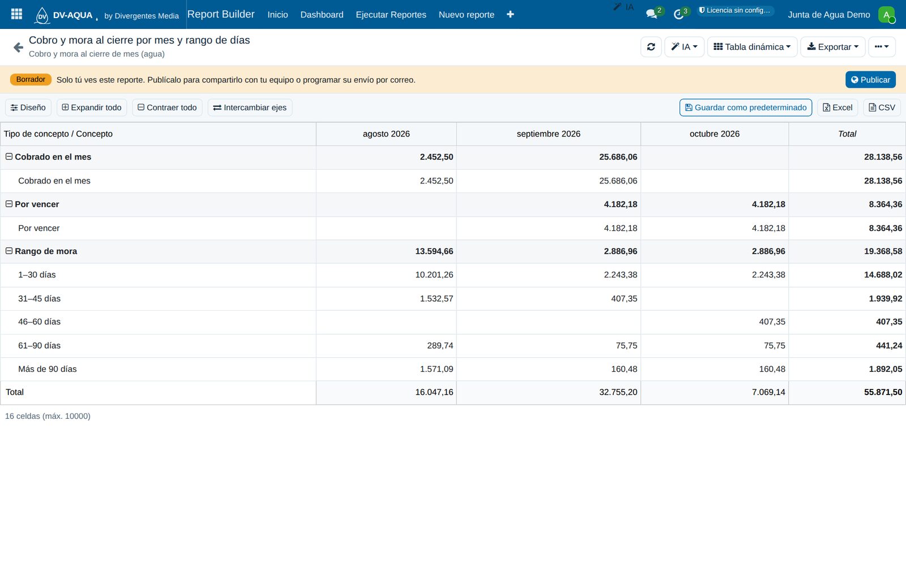Screen dimensions: 906x566
Task: Open the IA dropdown button
Action: (x=684, y=47)
